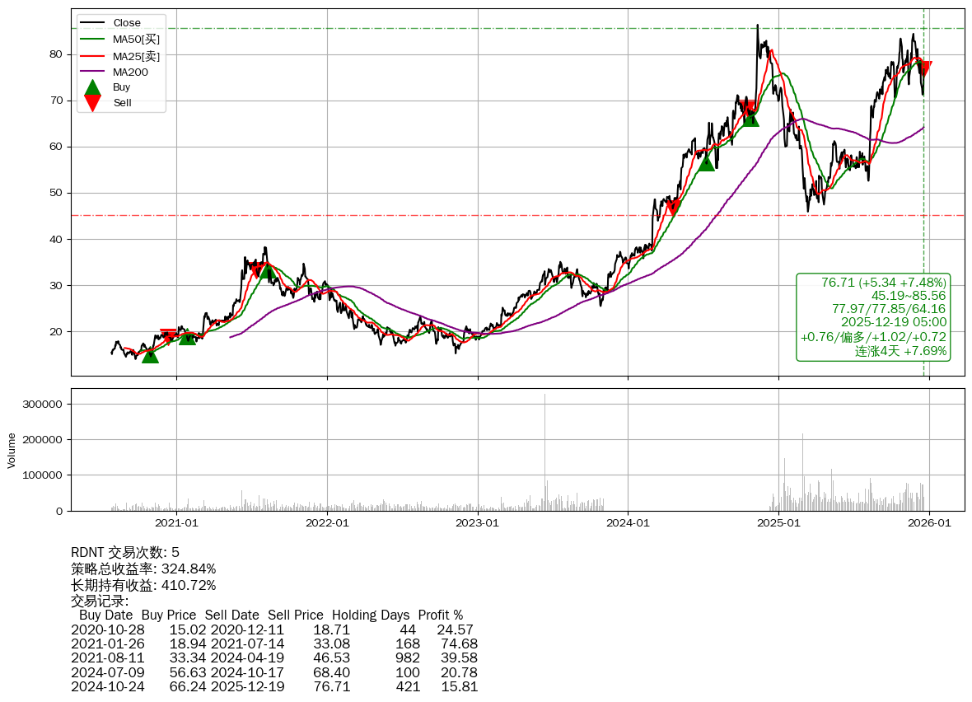Click the red Sell triangle in the legend
This screenshot has width=972, height=702.
pyautogui.click(x=93, y=103)
